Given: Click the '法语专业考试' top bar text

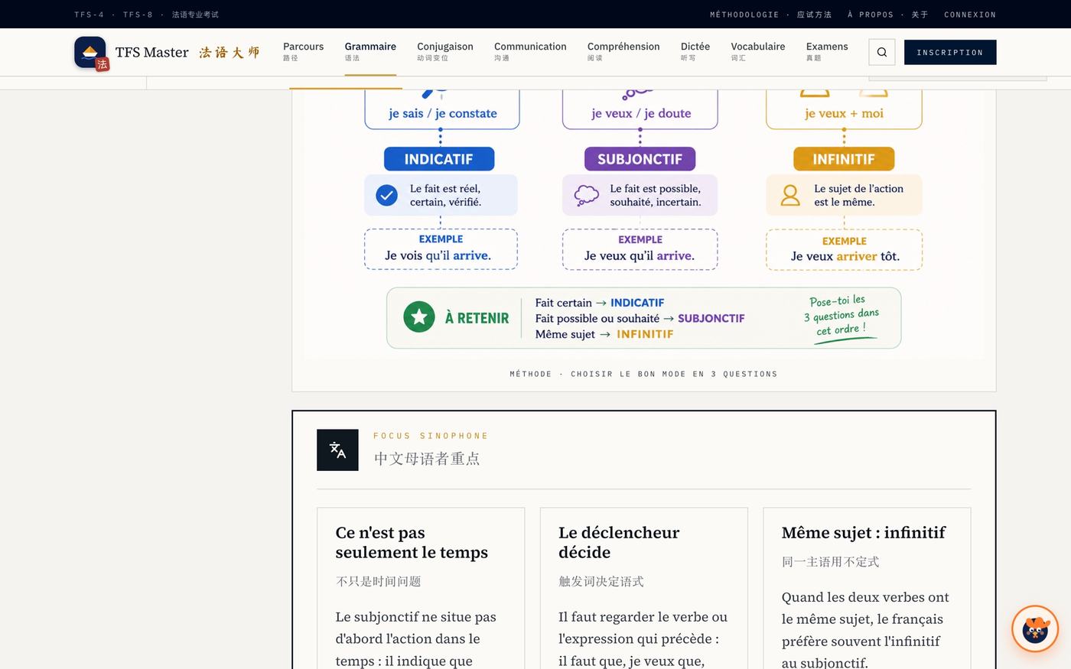Looking at the screenshot, I should [195, 15].
